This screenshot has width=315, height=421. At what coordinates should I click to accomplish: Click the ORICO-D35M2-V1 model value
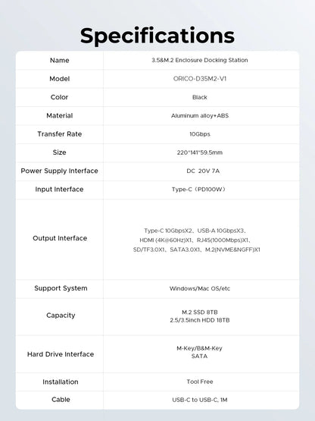[x=200, y=79]
